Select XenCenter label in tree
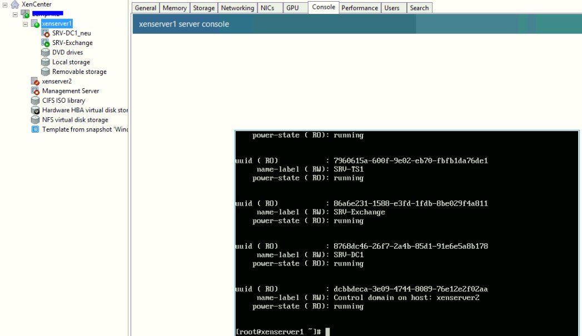Screen dimensions: 582x336 36,4
